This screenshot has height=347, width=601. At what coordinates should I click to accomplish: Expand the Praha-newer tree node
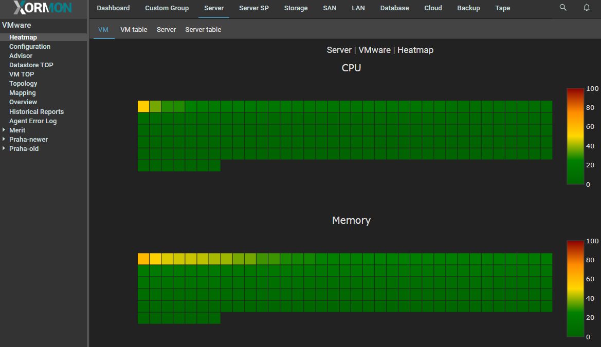click(4, 140)
